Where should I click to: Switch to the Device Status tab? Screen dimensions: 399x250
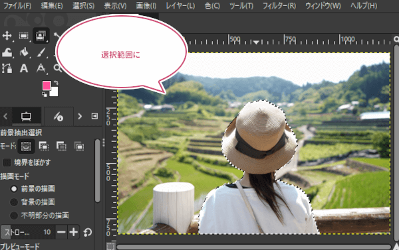click(59, 117)
